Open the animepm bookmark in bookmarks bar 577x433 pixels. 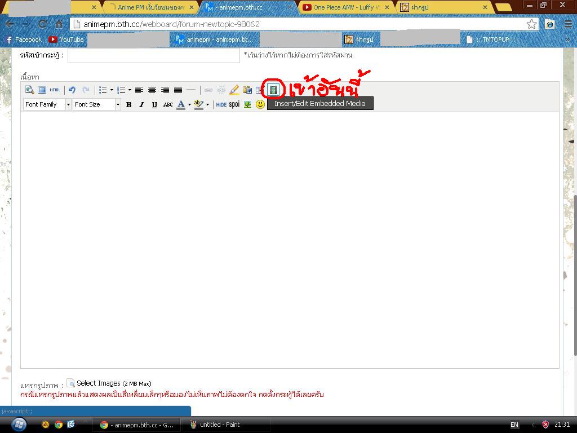(214, 39)
